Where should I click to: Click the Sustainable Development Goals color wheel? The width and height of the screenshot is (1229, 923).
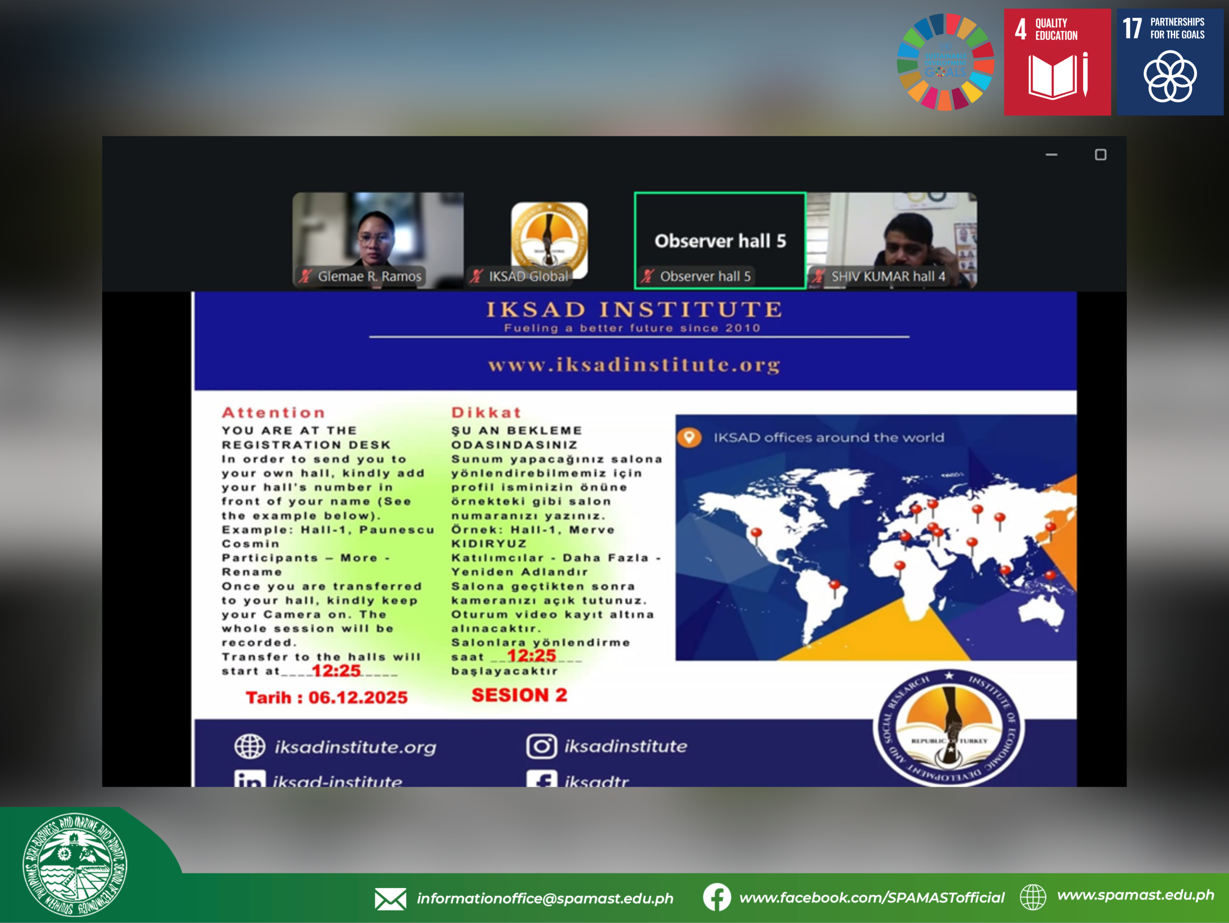(945, 61)
